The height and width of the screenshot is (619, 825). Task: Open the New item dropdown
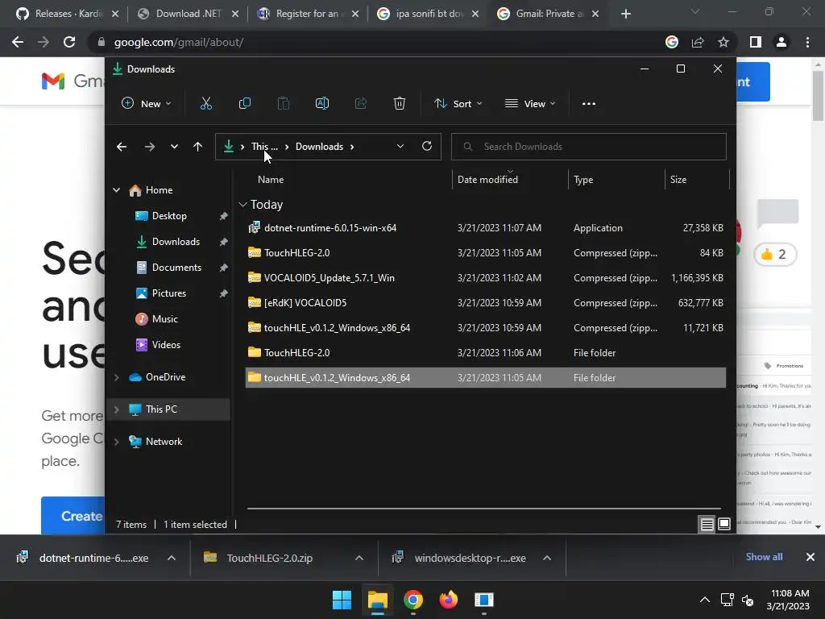click(x=147, y=104)
